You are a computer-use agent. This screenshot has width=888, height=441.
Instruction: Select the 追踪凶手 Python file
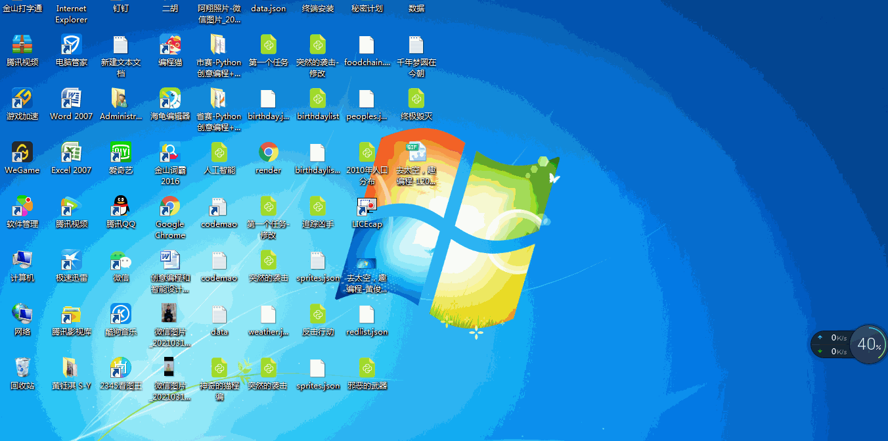[318, 206]
